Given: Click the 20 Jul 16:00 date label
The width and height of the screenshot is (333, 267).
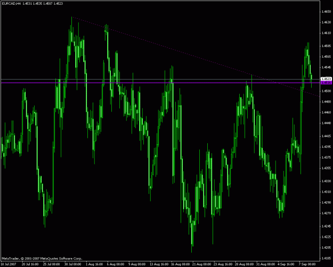Looking at the screenshot, I should pyautogui.click(x=30, y=264).
